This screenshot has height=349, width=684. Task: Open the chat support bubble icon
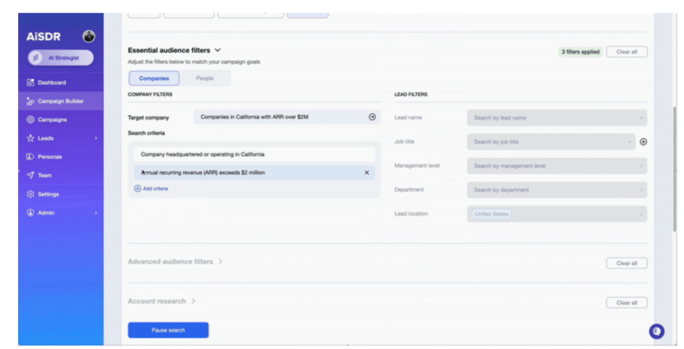click(x=657, y=331)
